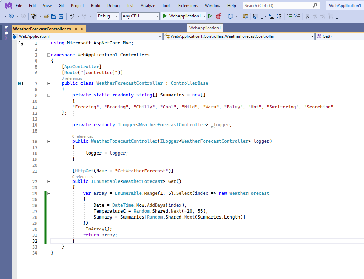Viewport: 364px width, 279px height.
Task: Close the WeatherForecastController.cs tab
Action: 82,29
